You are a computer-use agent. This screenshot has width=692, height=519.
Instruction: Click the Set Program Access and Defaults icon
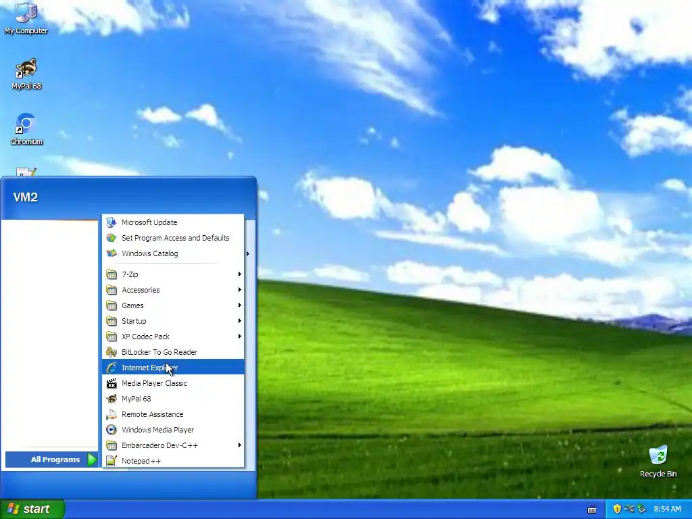(x=112, y=238)
